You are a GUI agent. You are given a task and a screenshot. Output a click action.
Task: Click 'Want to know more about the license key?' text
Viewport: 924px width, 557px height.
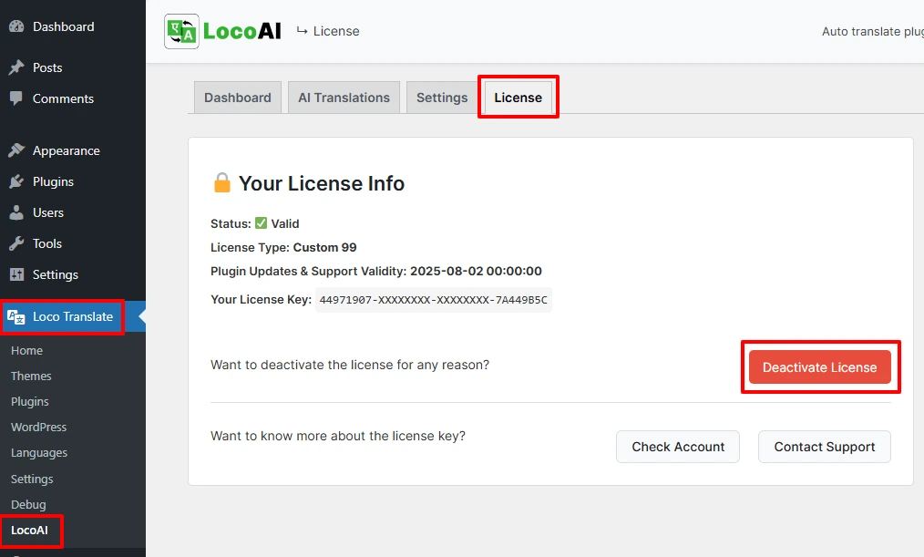(338, 436)
